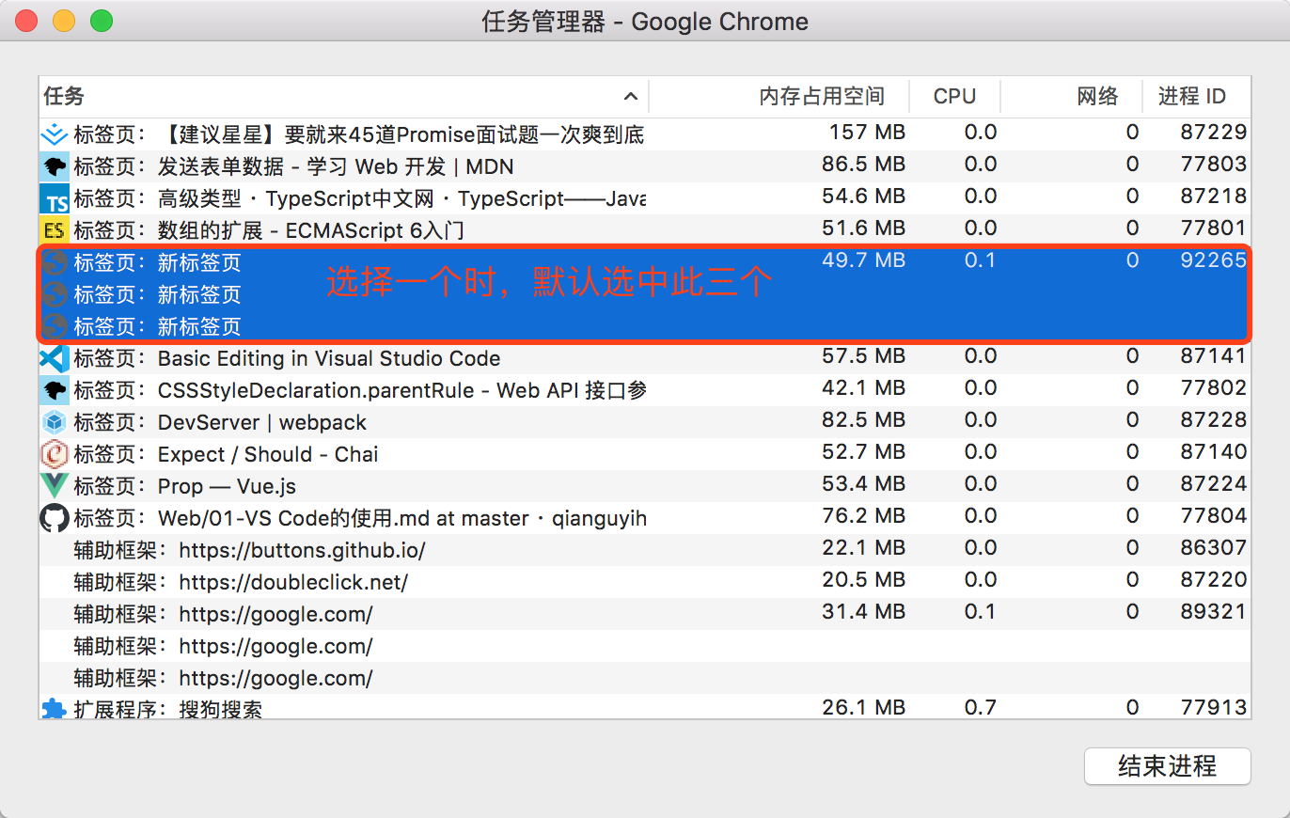
Task: Click the TypeScript TS icon
Action: tap(55, 198)
